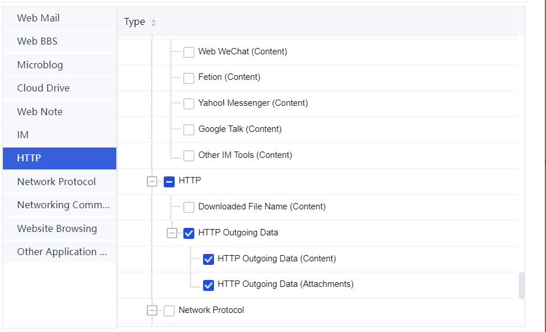Collapse the HTTP Outgoing Data node
Viewport: 546px width, 332px height.
coord(171,233)
